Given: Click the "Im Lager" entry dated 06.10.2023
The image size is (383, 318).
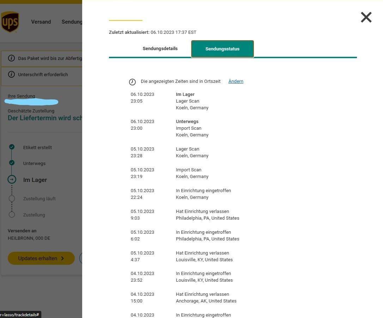Looking at the screenshot, I should (x=185, y=94).
